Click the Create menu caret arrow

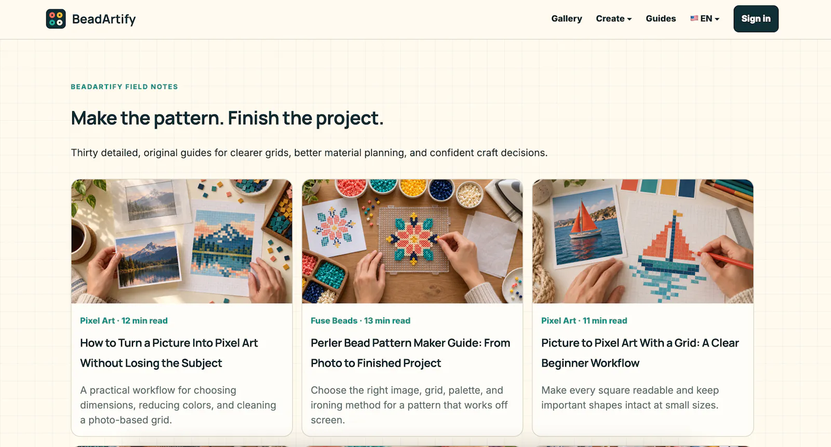[x=629, y=19]
